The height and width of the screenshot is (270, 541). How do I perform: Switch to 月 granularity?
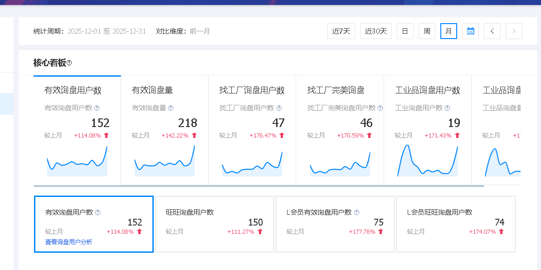coord(448,31)
